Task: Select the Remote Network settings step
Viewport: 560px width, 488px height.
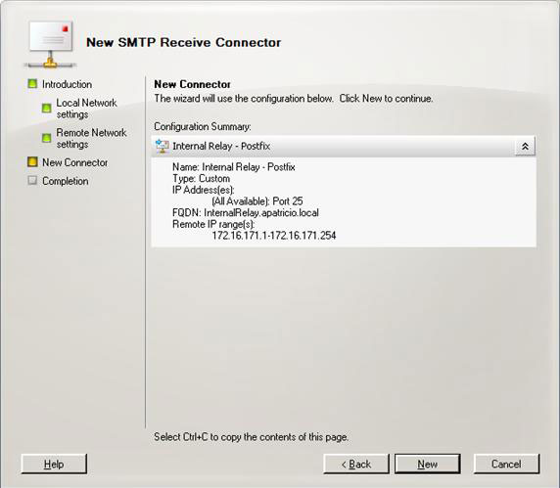Action: (x=91, y=139)
